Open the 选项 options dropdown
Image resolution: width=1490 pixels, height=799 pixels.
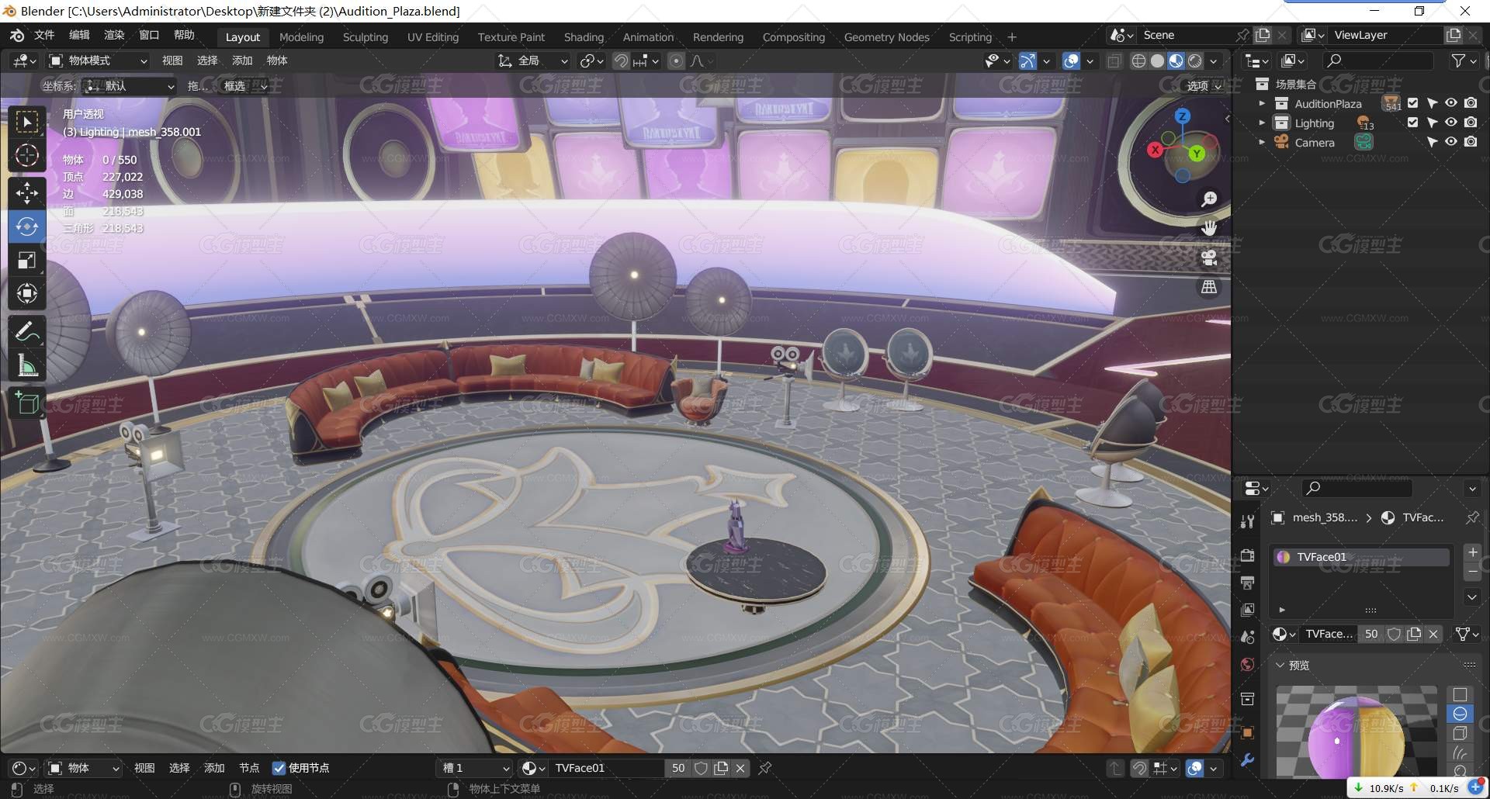(x=1204, y=86)
